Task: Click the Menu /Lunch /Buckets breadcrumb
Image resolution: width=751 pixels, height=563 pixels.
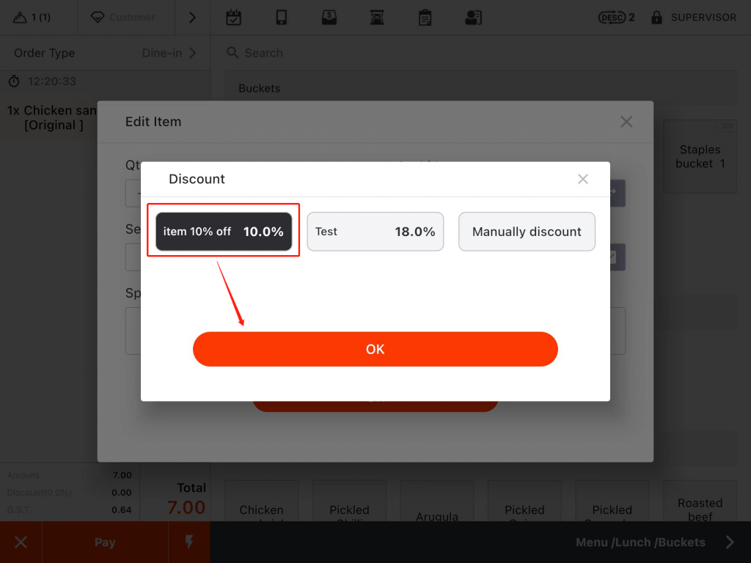Action: point(640,542)
